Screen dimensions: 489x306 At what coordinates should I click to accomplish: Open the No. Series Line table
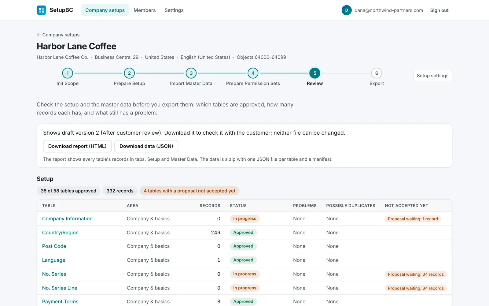pyautogui.click(x=60, y=288)
